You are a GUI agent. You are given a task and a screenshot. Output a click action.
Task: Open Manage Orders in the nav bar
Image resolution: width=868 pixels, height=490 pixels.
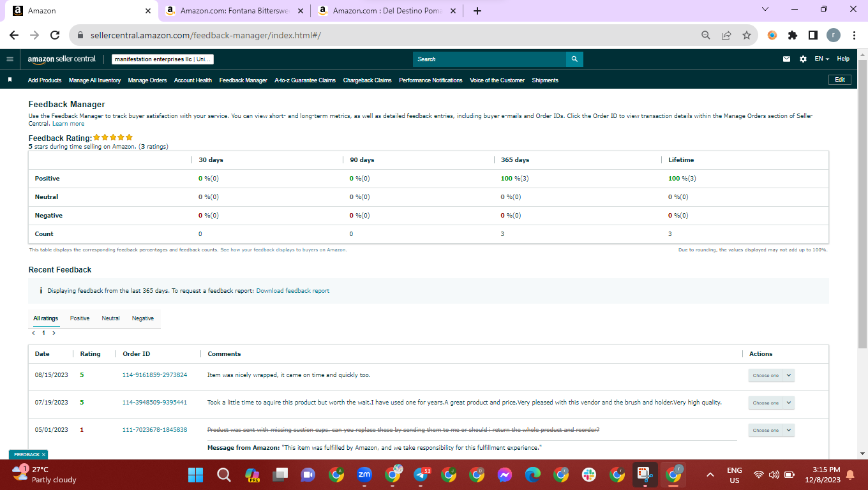(147, 80)
